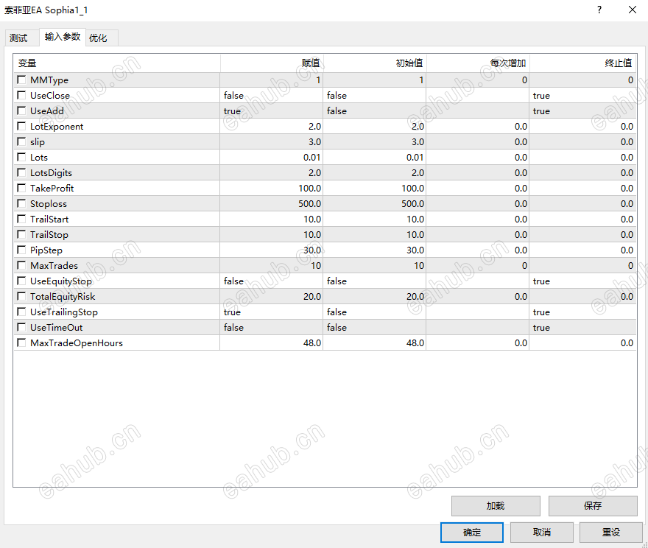Image resolution: width=648 pixels, height=548 pixels.
Task: Check the MaxTrades checkbox
Action: (x=21, y=265)
